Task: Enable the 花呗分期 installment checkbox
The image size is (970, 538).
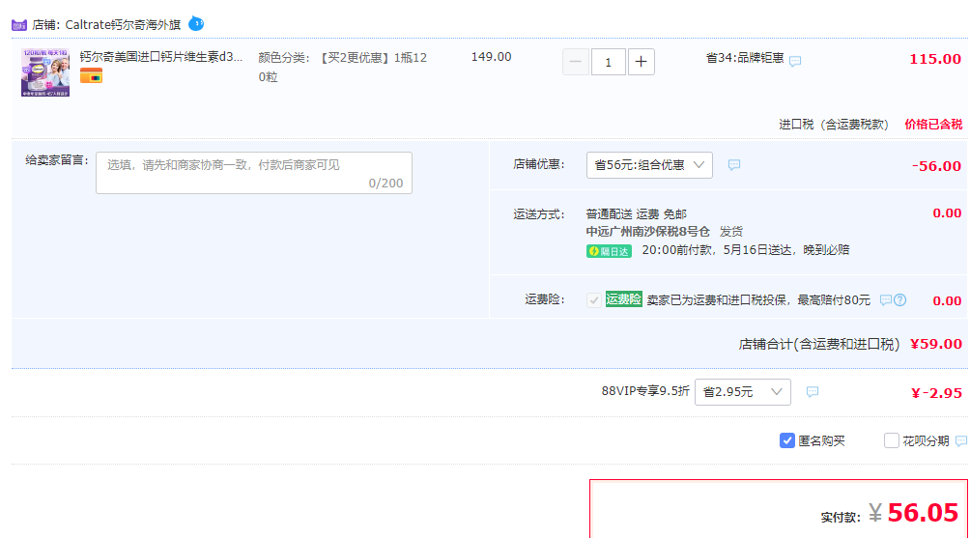Action: click(892, 440)
